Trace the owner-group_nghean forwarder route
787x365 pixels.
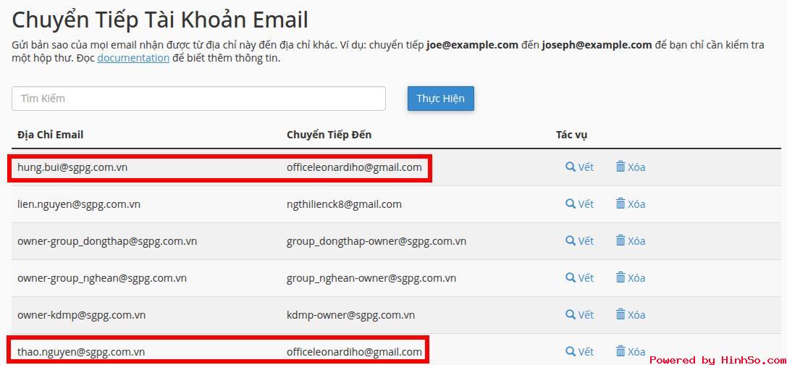coord(579,278)
